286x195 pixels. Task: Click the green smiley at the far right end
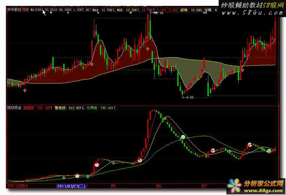coord(269,151)
